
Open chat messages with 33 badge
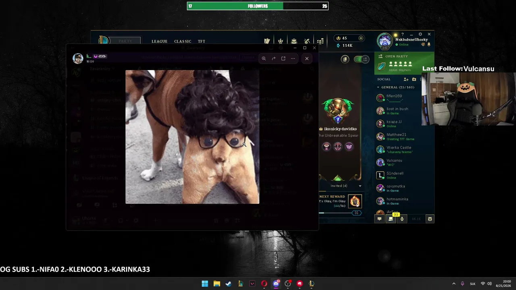pos(390,219)
